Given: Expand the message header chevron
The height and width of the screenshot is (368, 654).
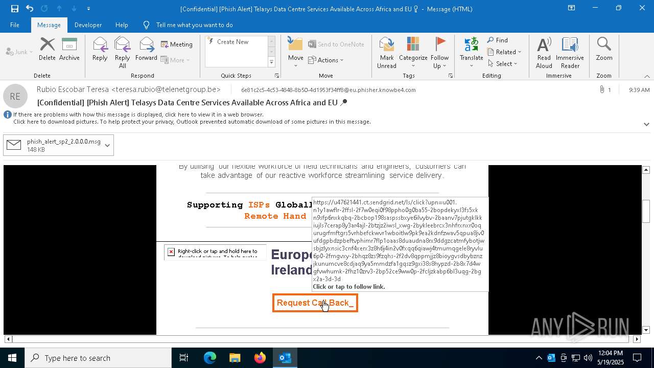Looking at the screenshot, I should click(646, 124).
